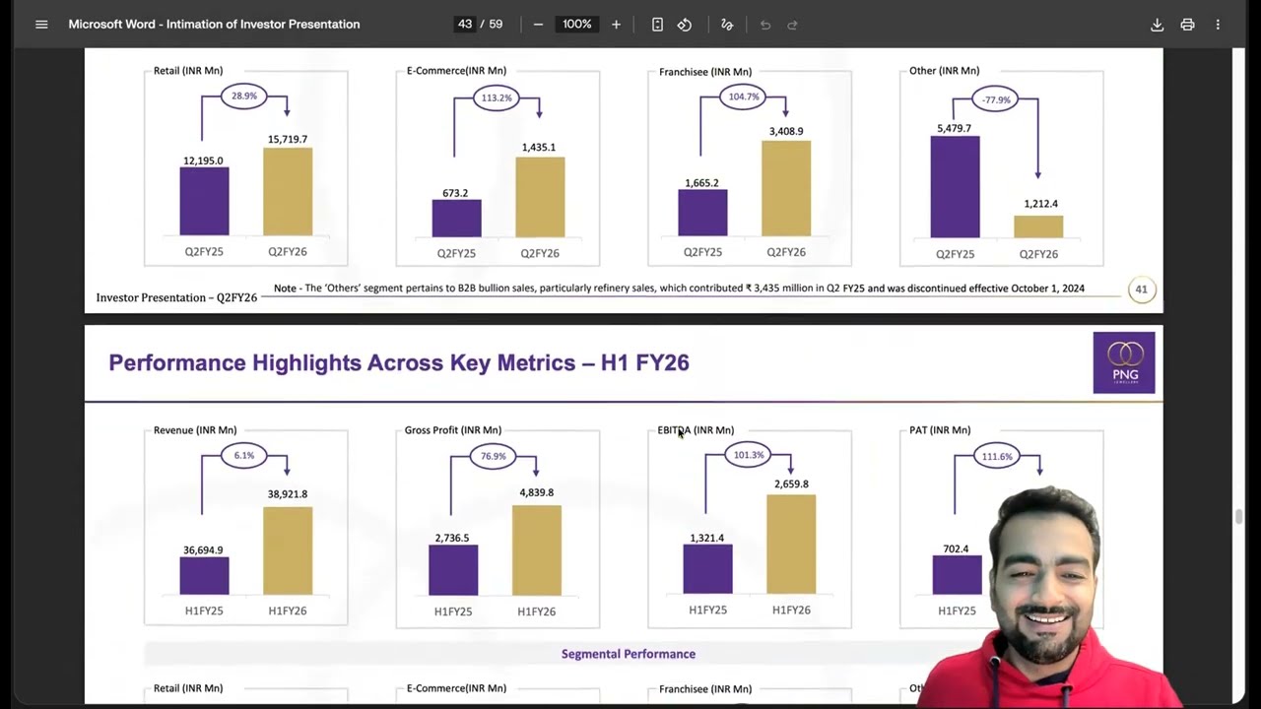Click the 'Gross Profit (INR Mn)' chart title

coord(453,430)
